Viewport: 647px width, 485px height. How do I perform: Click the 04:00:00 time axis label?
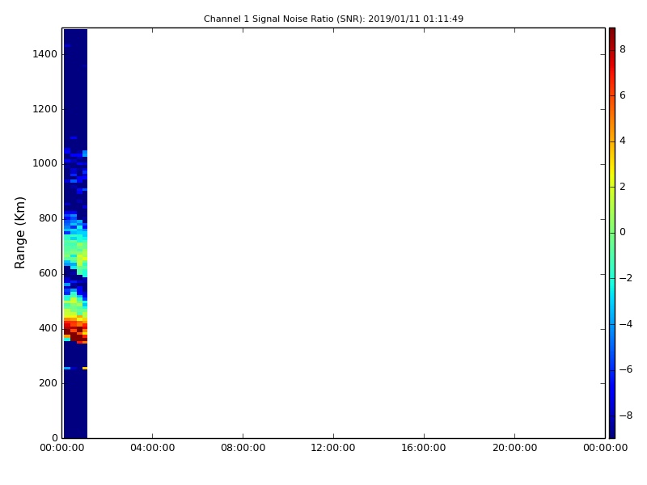pos(153,448)
